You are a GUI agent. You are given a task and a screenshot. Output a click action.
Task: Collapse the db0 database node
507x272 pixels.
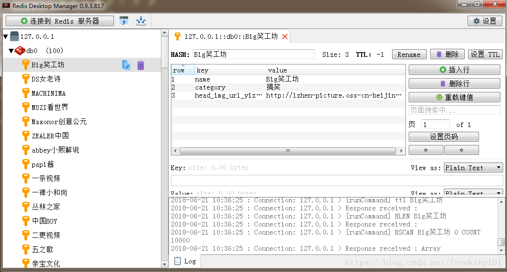click(11, 51)
